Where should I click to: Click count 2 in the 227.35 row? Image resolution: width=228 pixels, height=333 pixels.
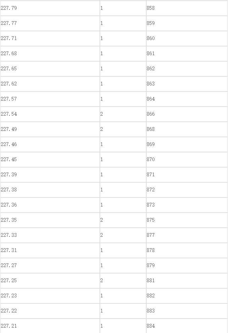(123, 220)
